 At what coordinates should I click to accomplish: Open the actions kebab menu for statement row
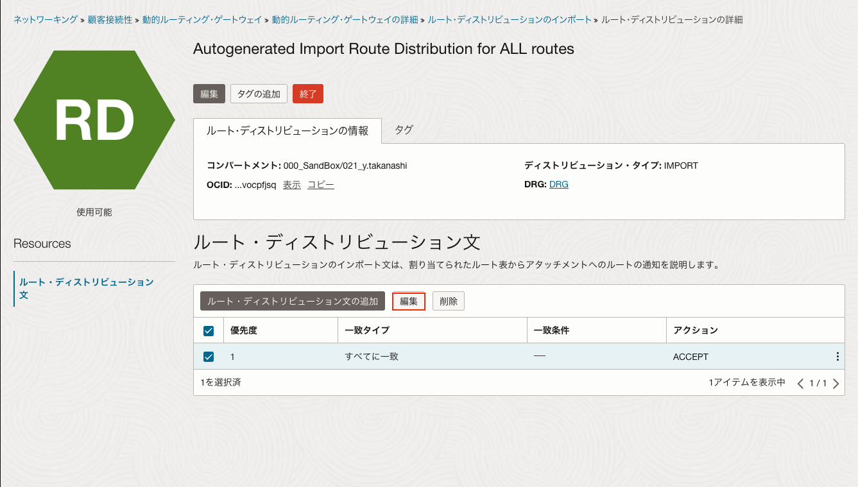coord(837,356)
